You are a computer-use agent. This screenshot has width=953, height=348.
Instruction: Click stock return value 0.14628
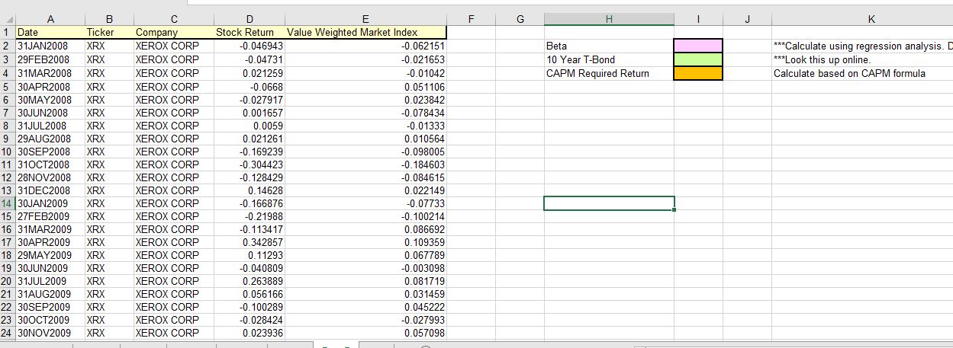coord(249,190)
